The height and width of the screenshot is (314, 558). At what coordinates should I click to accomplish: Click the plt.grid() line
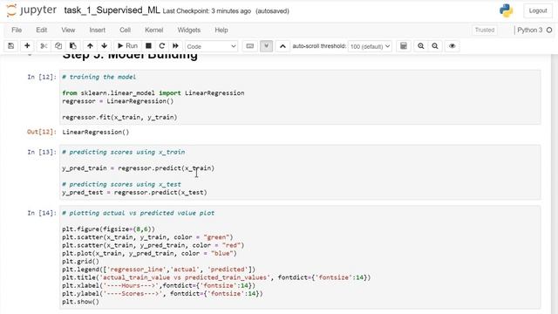(x=80, y=262)
